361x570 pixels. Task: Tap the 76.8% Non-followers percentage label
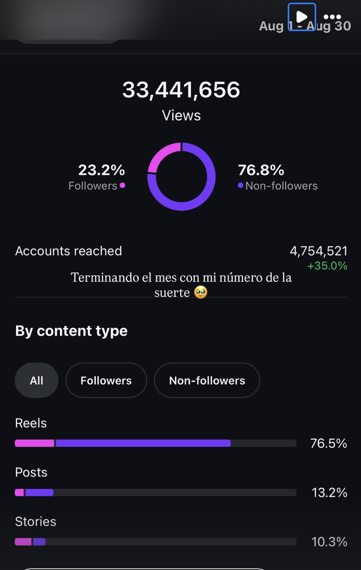click(261, 170)
